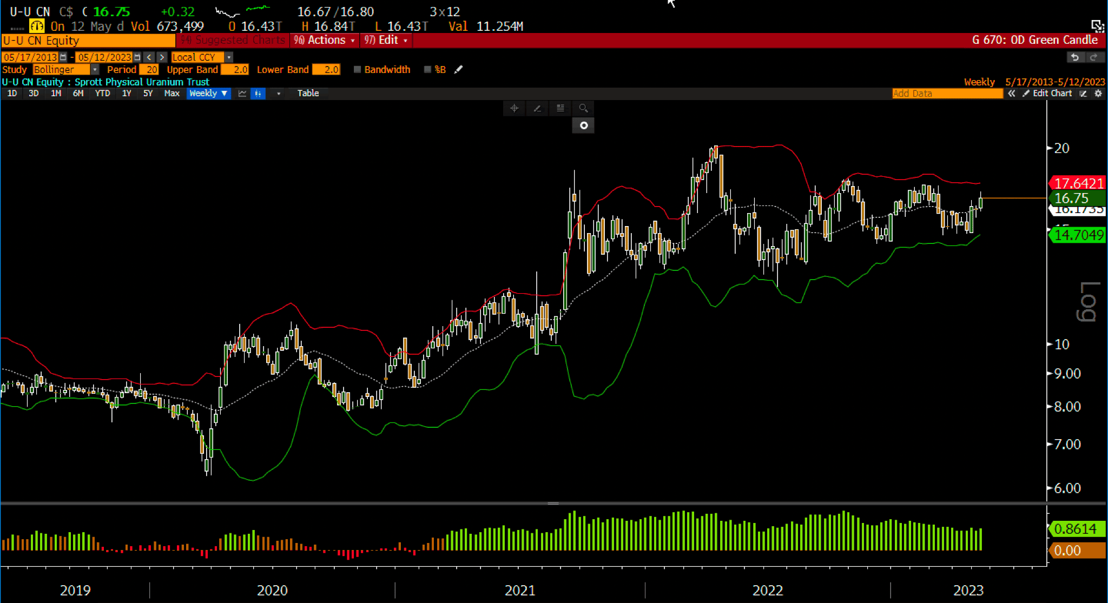Open chart settings gear icon
Image resolution: width=1108 pixels, height=603 pixels.
pos(1098,94)
